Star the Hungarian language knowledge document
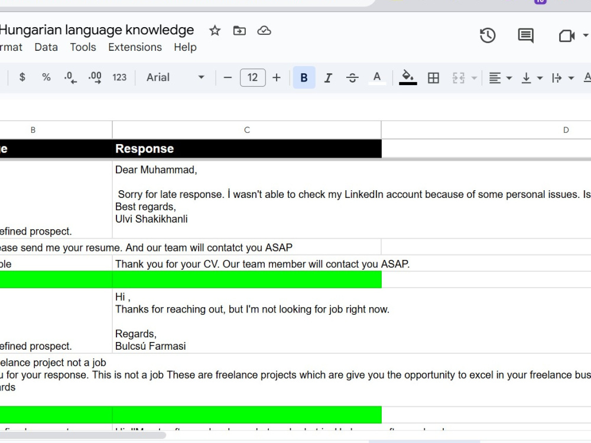Image resolution: width=591 pixels, height=443 pixels. pyautogui.click(x=215, y=31)
